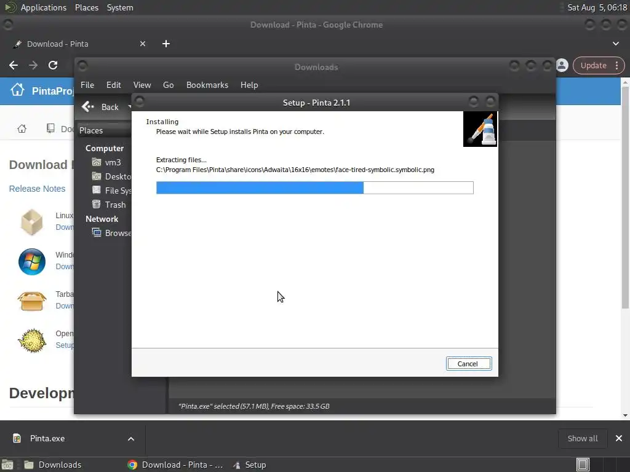Image resolution: width=630 pixels, height=472 pixels.
Task: Open vm3 home folder in sidebar
Action: point(113,162)
